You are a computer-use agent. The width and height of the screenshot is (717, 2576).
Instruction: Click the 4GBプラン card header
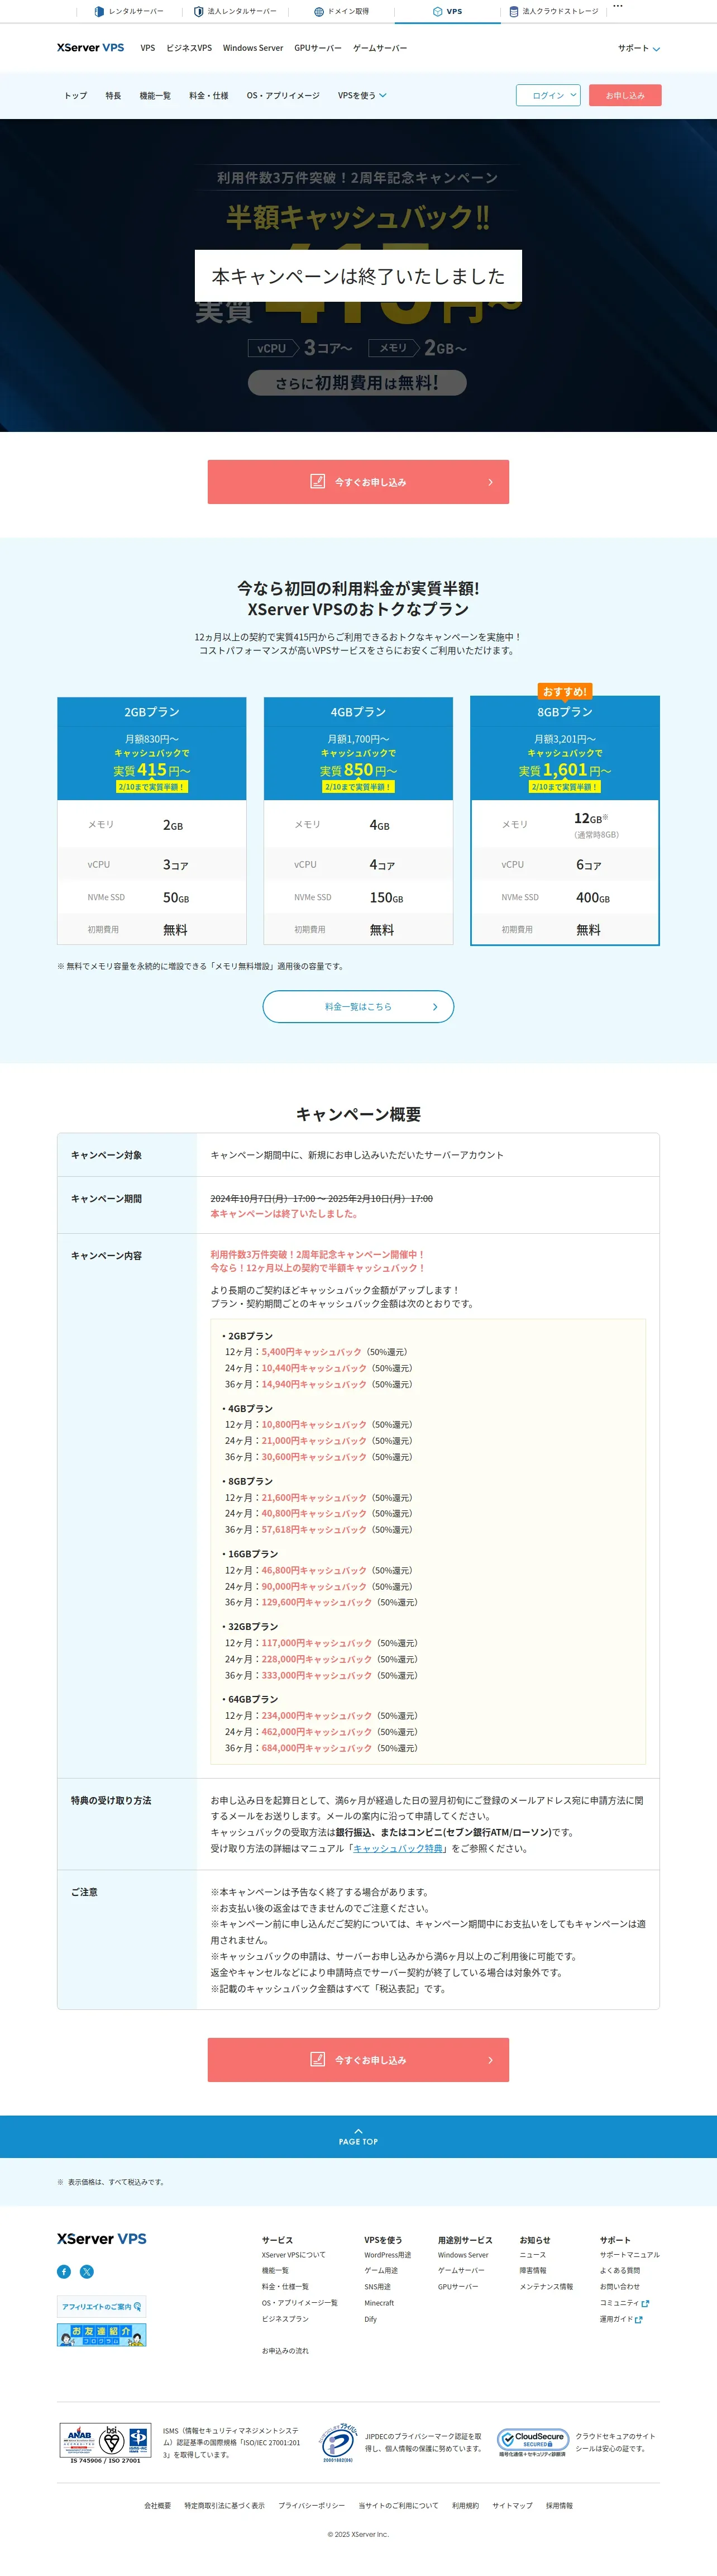(x=358, y=712)
